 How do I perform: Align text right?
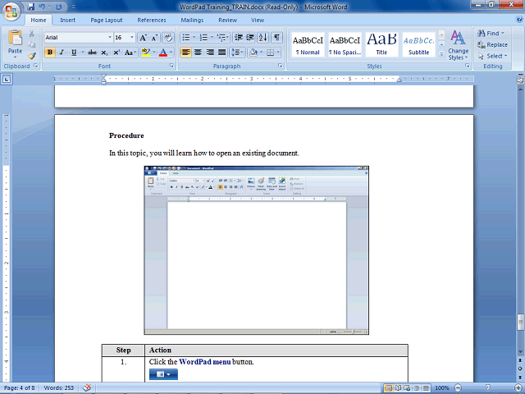point(210,53)
